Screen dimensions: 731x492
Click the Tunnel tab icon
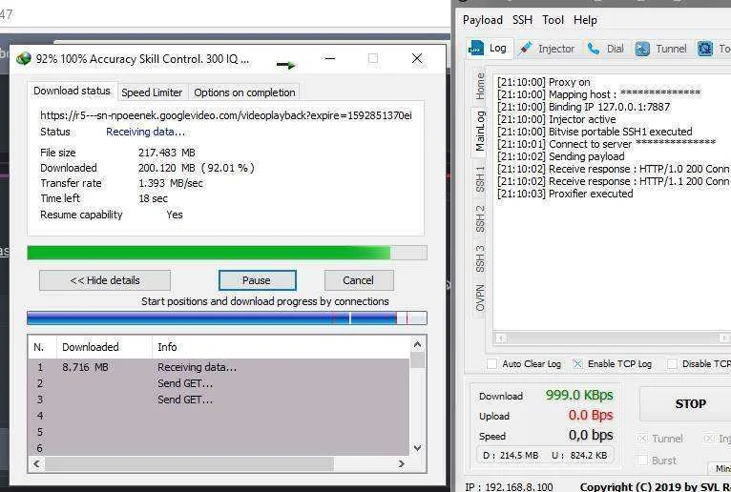point(642,49)
